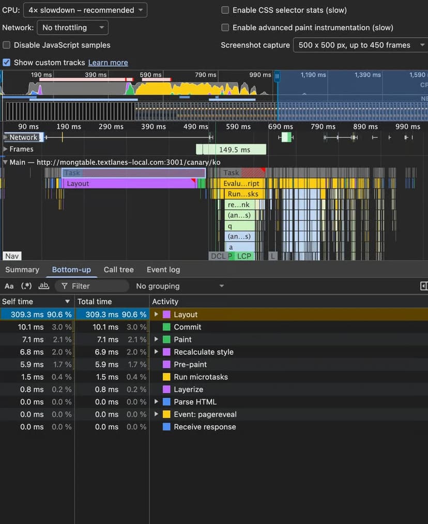Select the purple Layout bar in flame chart

130,184
